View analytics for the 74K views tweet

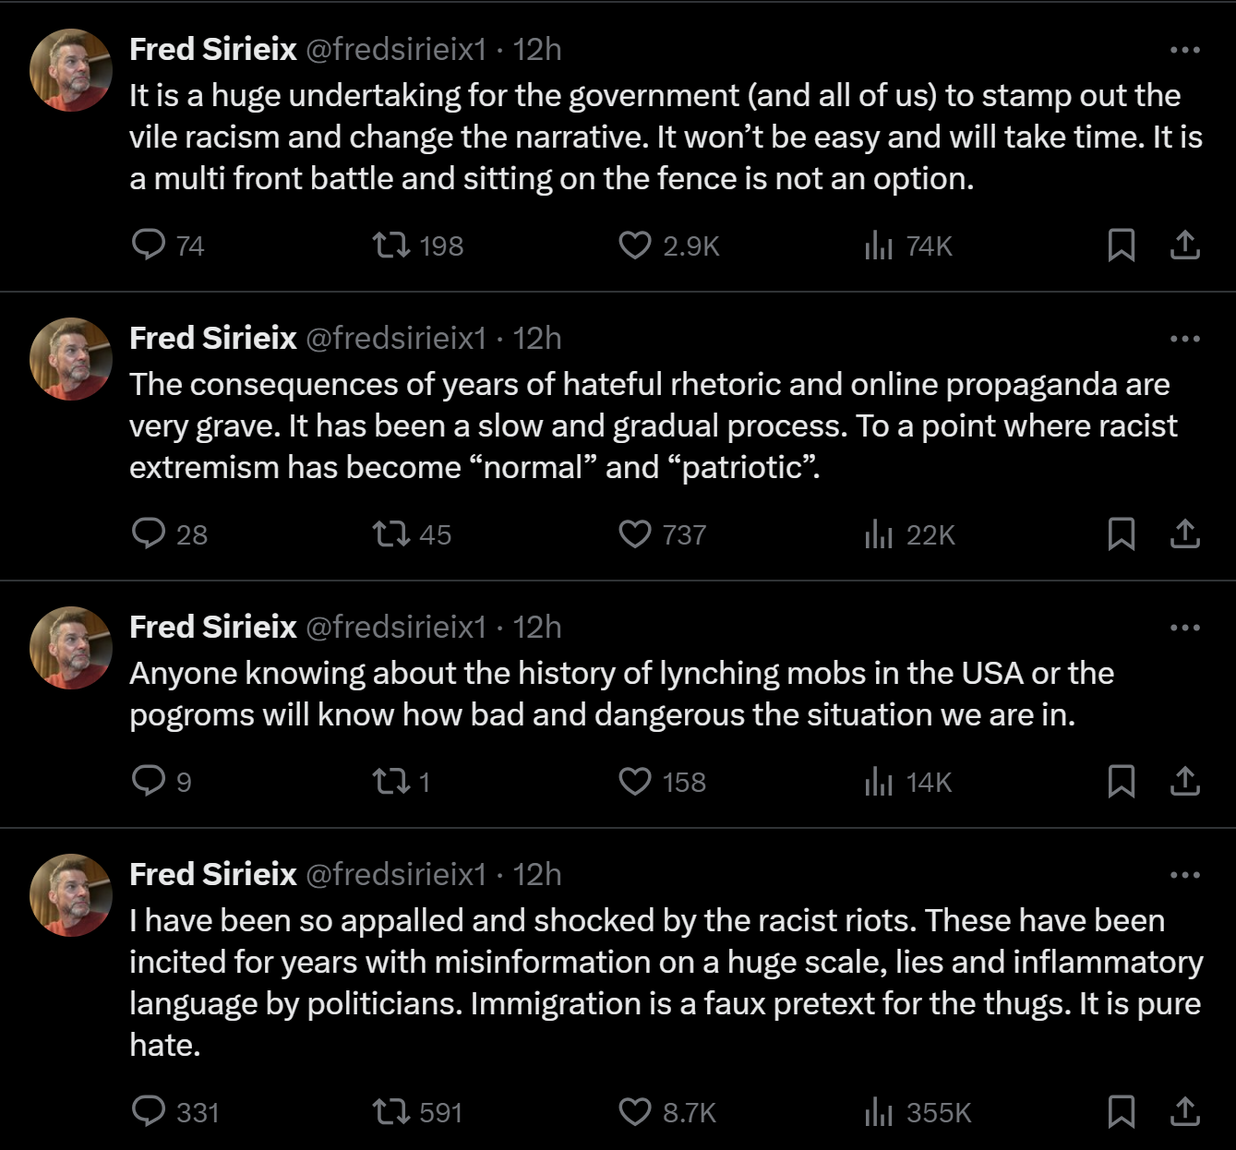(878, 245)
